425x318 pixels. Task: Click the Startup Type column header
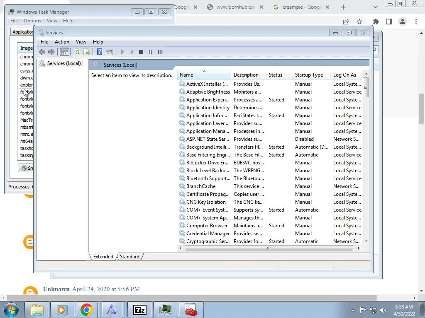(311, 75)
